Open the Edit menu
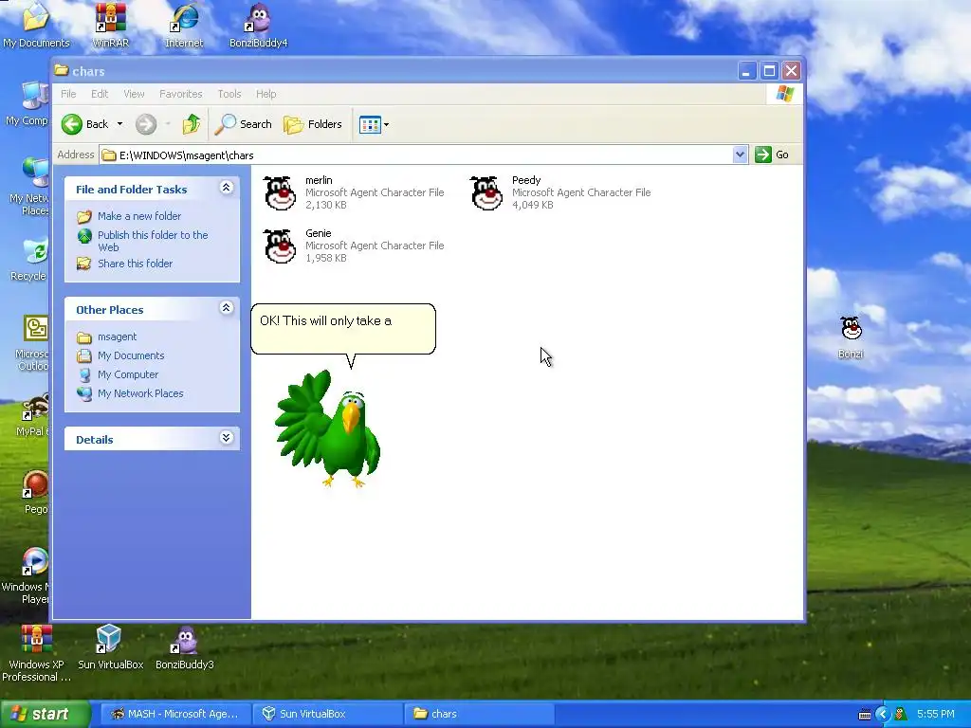971x728 pixels. pos(99,94)
